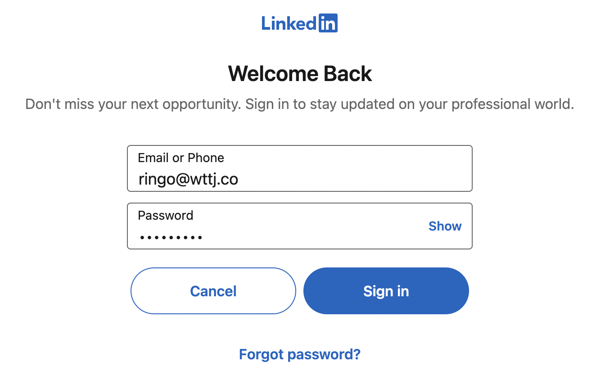This screenshot has height=371, width=605.
Task: Reveal the password with Show
Action: point(445,226)
